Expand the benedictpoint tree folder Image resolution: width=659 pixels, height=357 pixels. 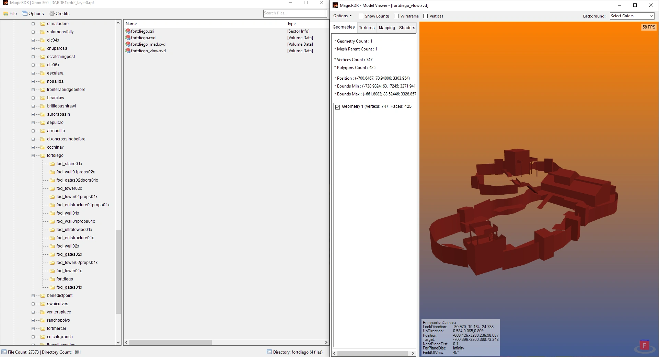[x=33, y=296]
